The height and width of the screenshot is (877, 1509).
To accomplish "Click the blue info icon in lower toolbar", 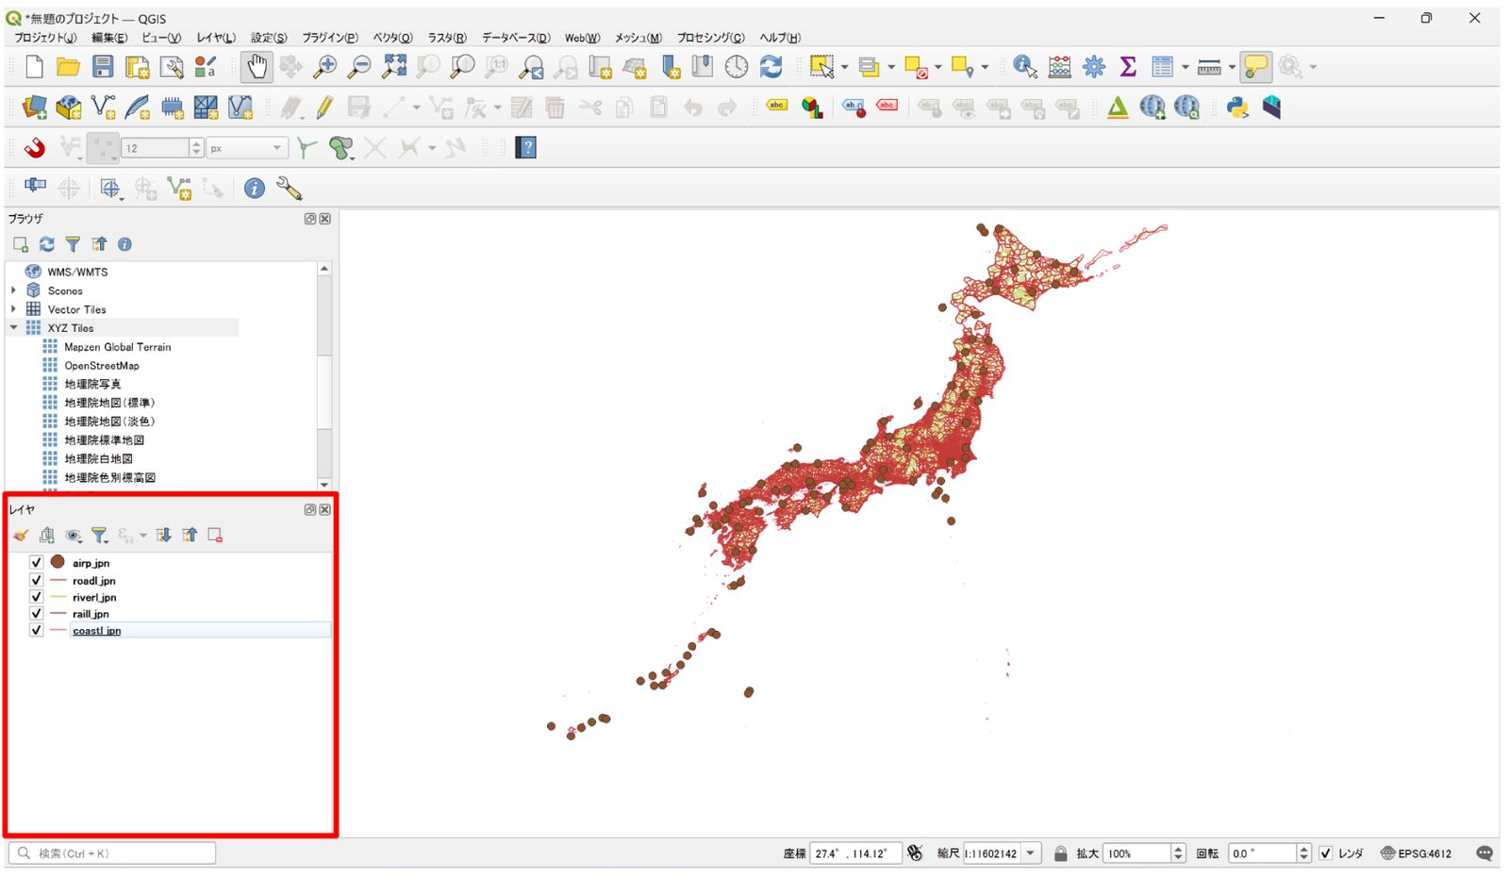I will [x=254, y=189].
